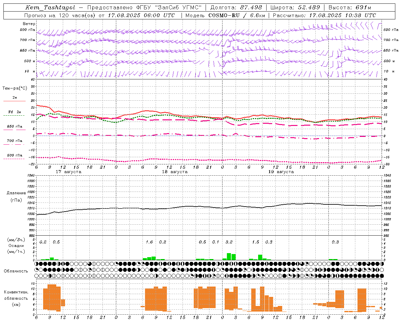Click the "Облачность" row label
Screen dimensions: 400x320
[x=16, y=271]
